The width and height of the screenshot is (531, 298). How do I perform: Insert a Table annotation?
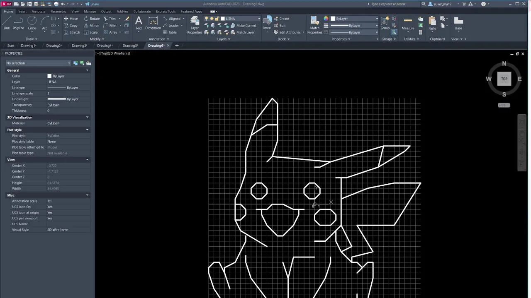(170, 32)
